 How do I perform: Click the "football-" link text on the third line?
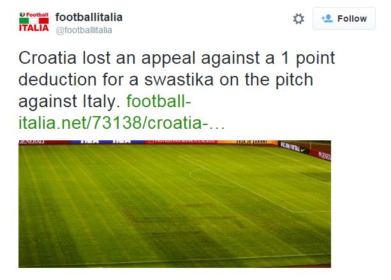(159, 101)
